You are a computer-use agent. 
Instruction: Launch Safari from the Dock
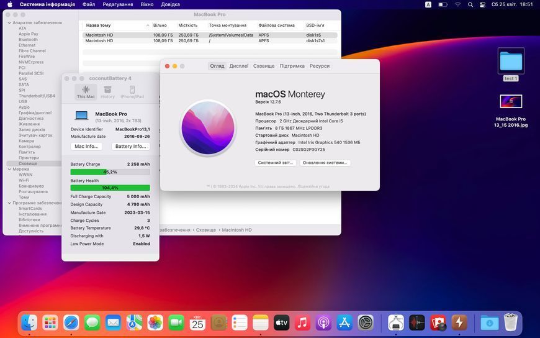71,323
